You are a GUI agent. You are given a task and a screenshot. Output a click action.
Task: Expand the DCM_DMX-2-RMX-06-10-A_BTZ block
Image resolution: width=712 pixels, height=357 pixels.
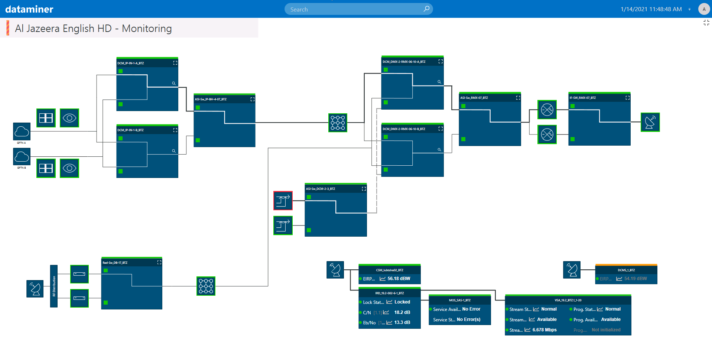pos(440,61)
